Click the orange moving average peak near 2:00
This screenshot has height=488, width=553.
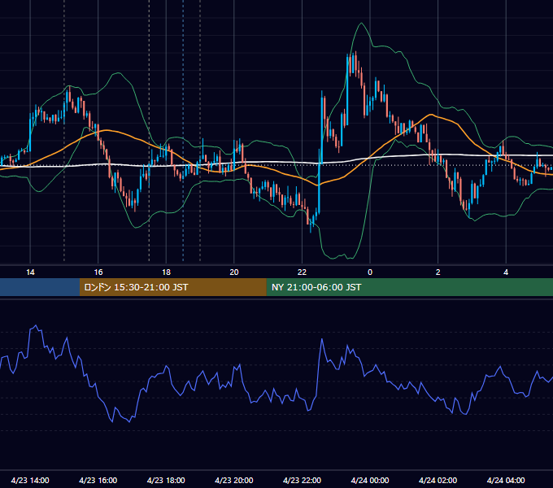point(430,115)
